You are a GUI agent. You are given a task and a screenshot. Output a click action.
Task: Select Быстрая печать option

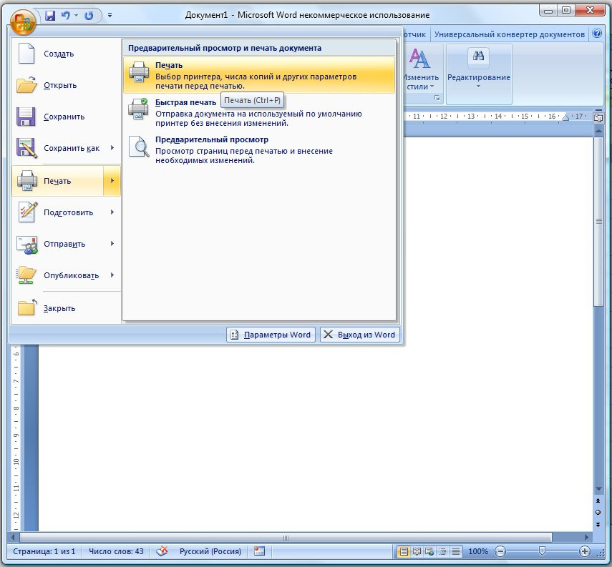click(259, 112)
